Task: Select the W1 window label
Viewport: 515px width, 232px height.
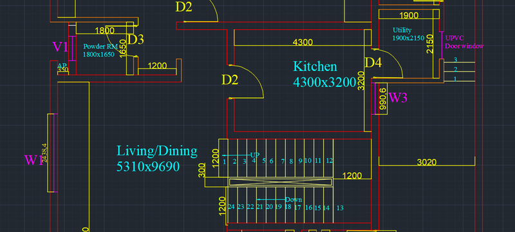Action: click(33, 160)
